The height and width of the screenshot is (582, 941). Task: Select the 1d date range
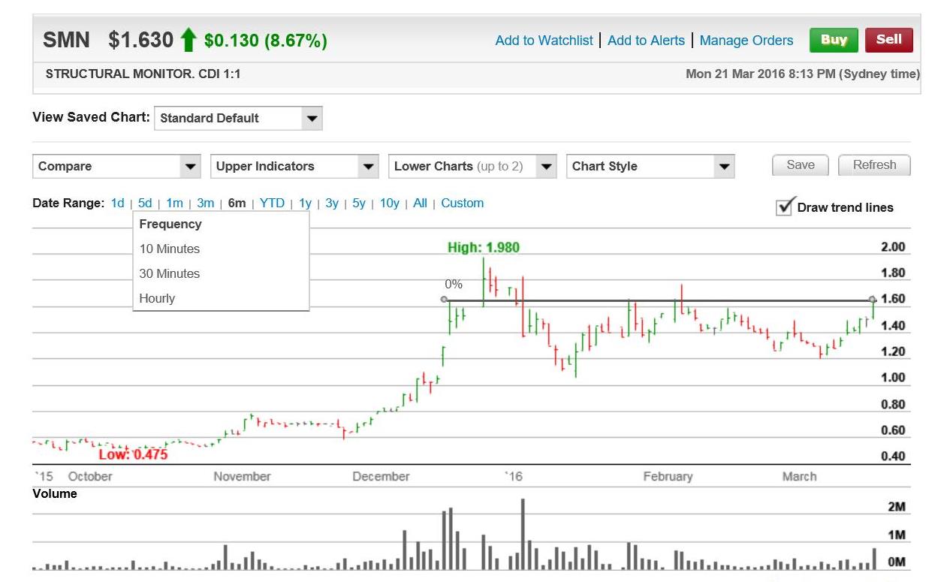pyautogui.click(x=117, y=204)
